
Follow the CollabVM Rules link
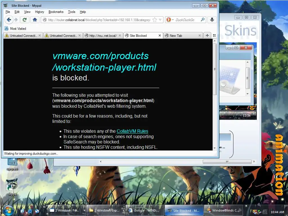click(x=132, y=131)
